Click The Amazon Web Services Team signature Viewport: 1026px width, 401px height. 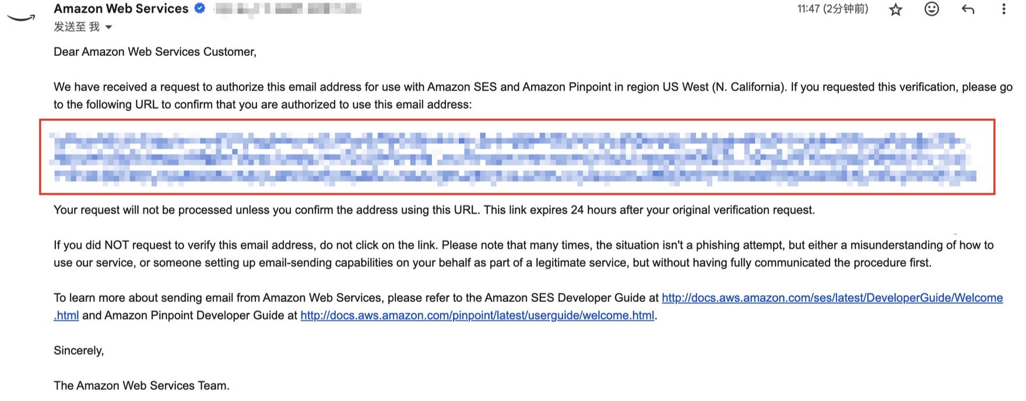(x=142, y=385)
